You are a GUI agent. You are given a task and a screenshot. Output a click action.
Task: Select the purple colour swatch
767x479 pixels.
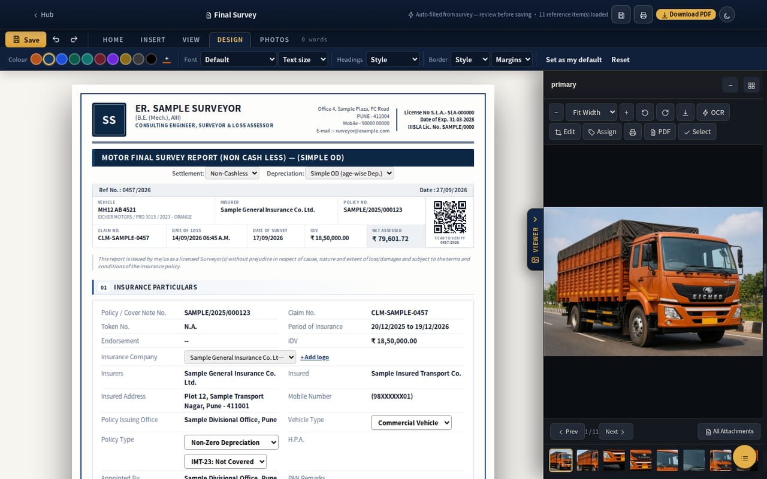tap(113, 59)
